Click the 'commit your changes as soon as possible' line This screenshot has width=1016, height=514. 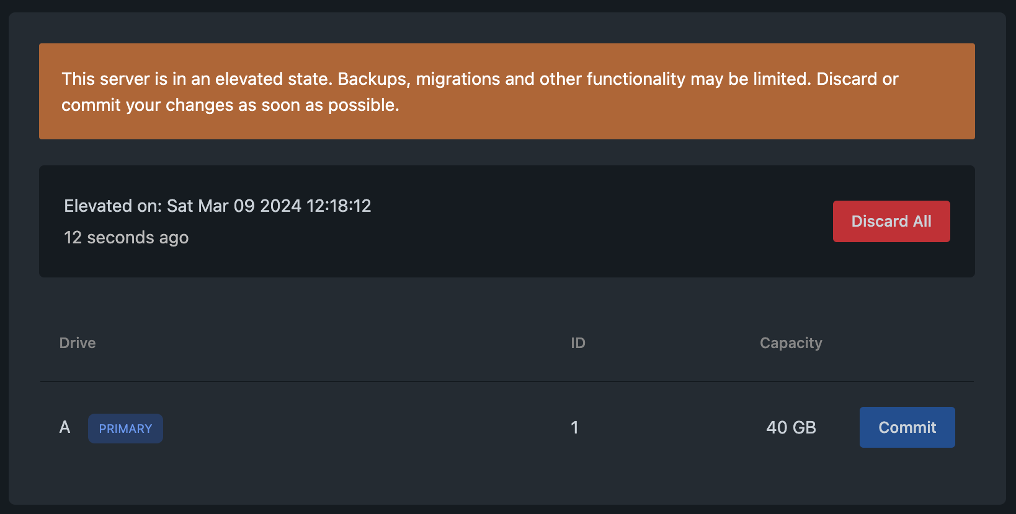[x=230, y=105]
